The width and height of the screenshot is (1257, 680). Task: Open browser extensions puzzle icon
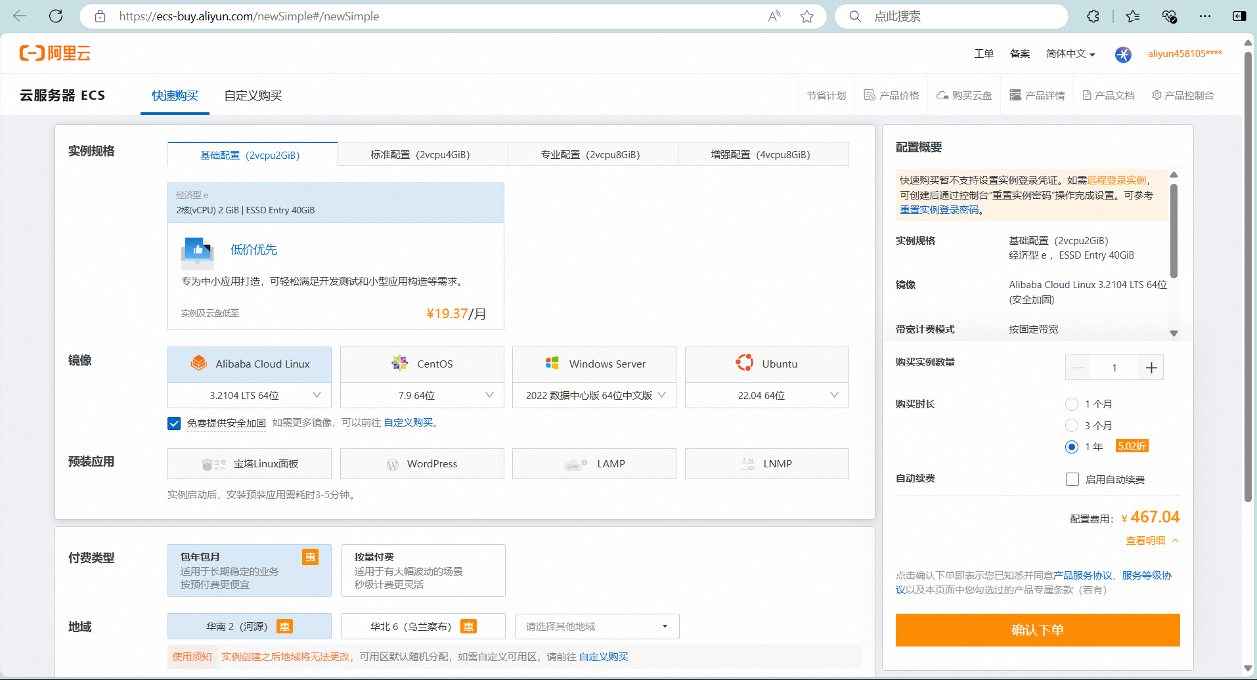(1093, 16)
